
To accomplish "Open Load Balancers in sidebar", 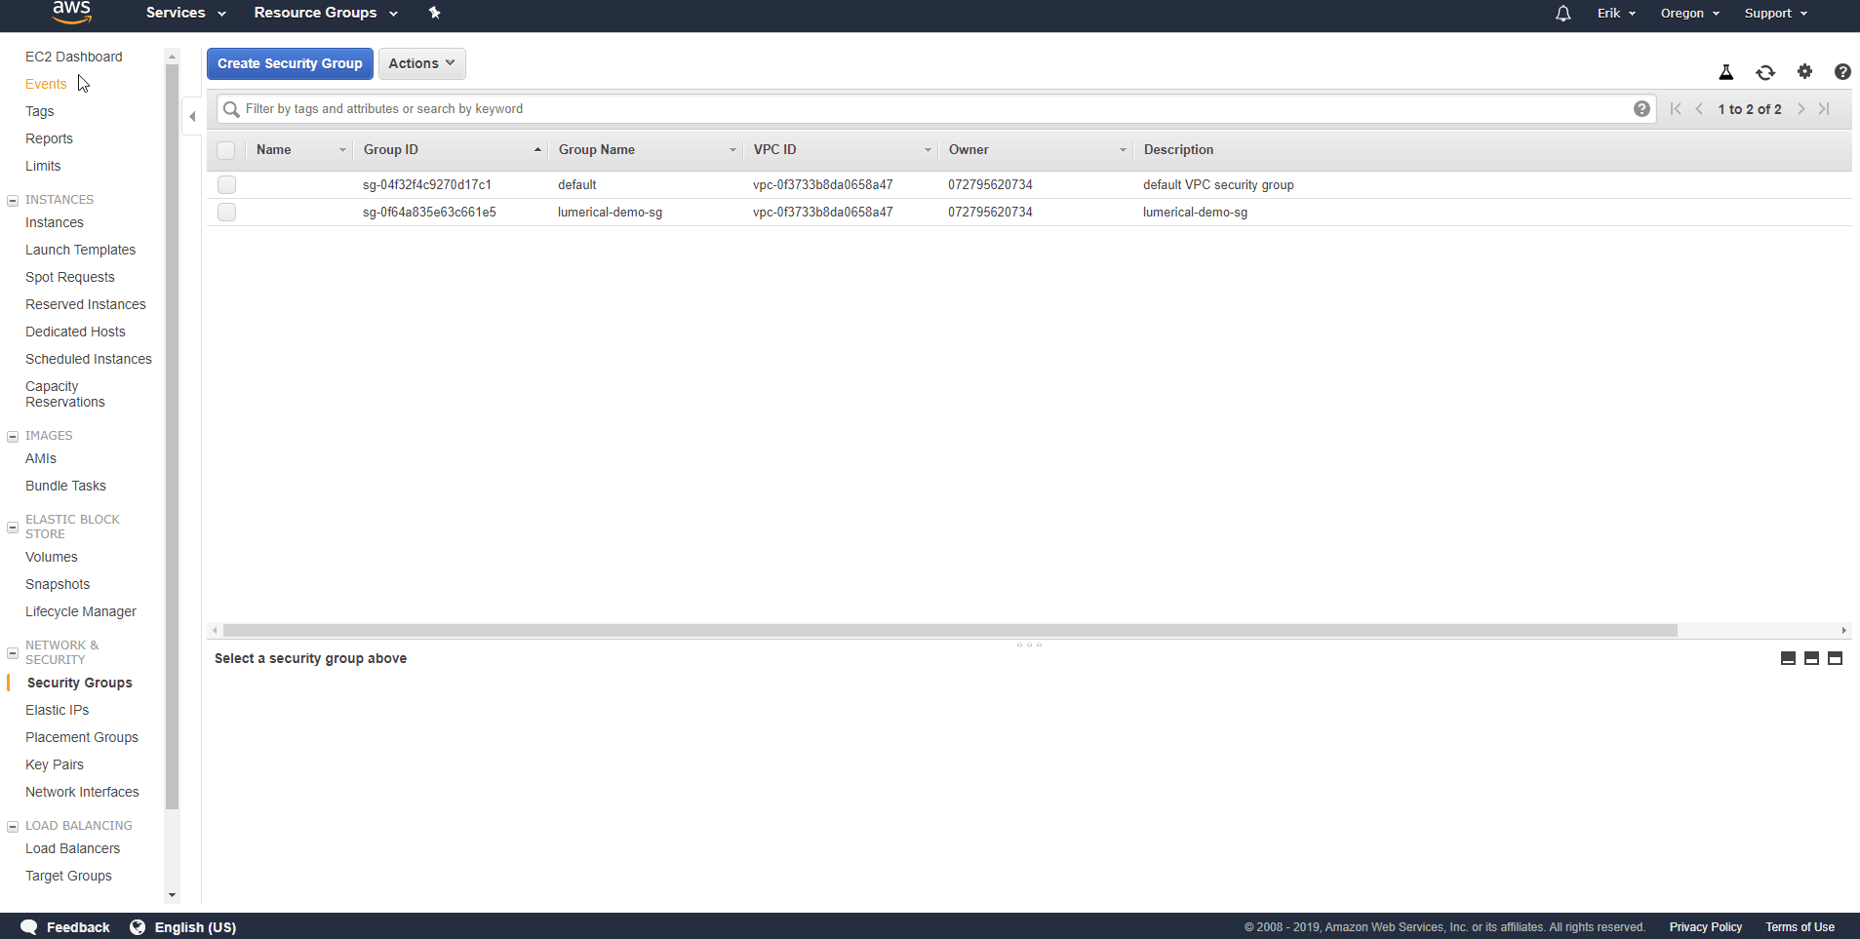I will tap(73, 848).
